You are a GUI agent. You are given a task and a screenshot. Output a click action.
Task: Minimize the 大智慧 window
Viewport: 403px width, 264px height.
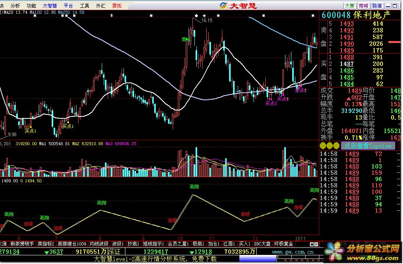point(388,6)
